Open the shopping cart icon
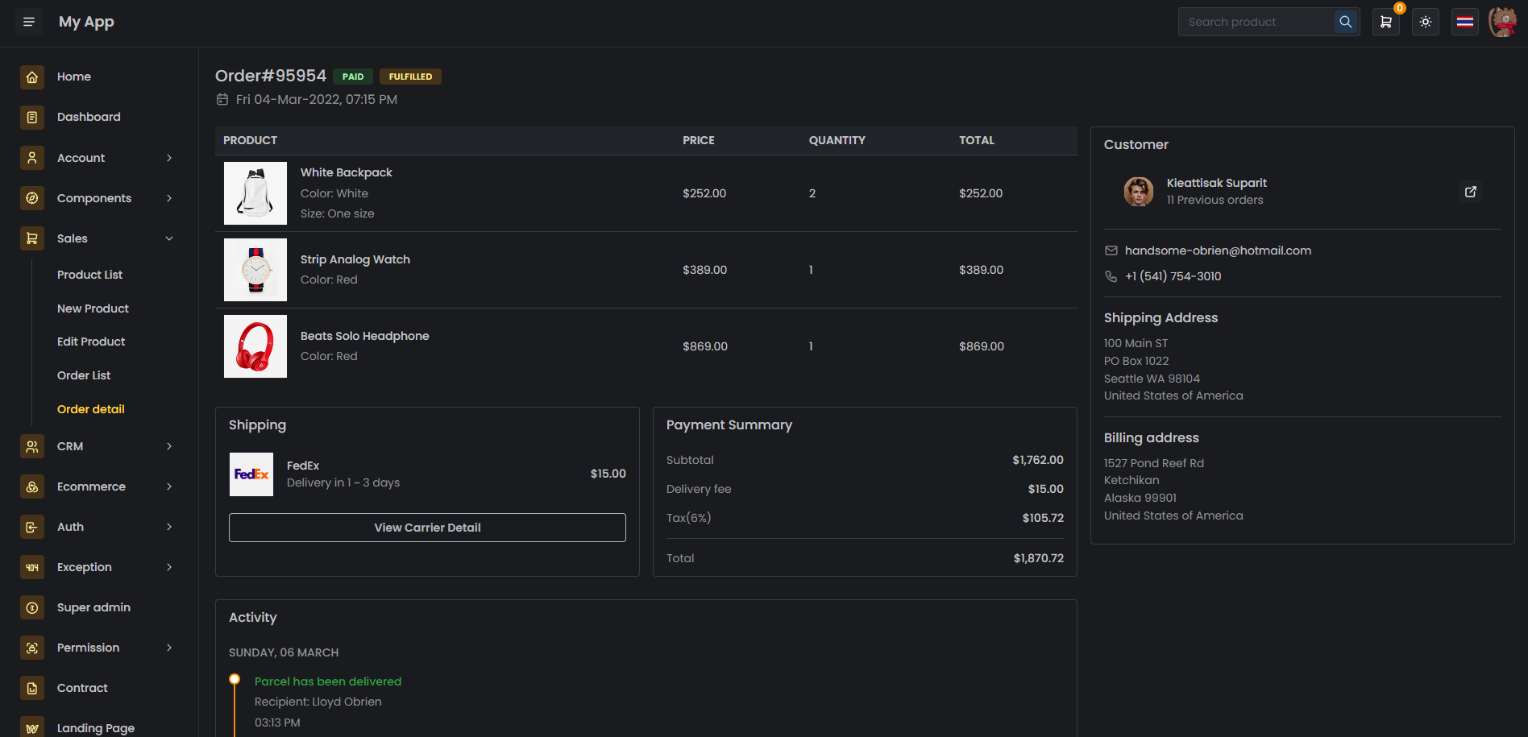Image resolution: width=1528 pixels, height=737 pixels. (1386, 22)
